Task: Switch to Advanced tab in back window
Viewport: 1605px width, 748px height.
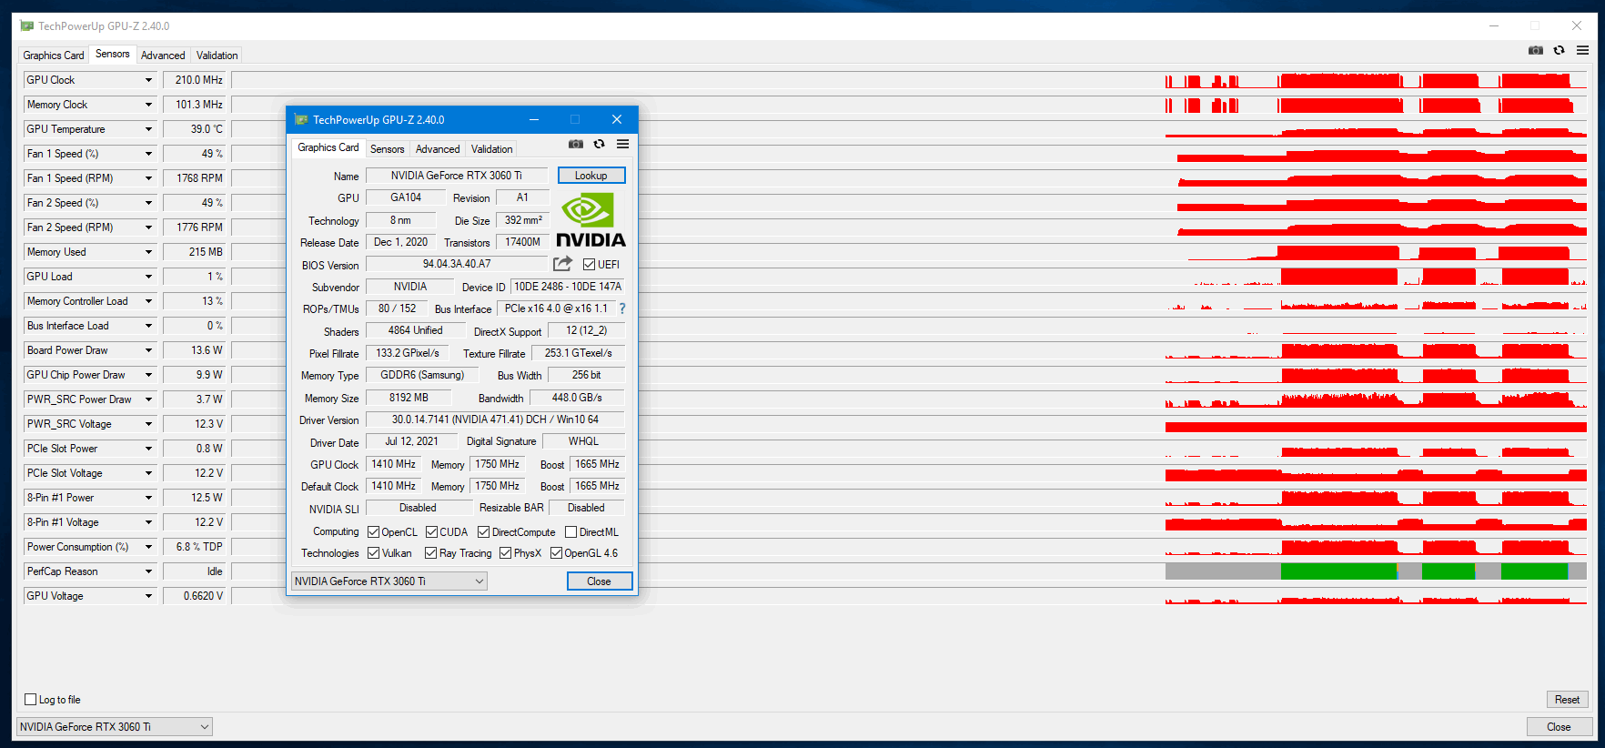Action: (163, 56)
